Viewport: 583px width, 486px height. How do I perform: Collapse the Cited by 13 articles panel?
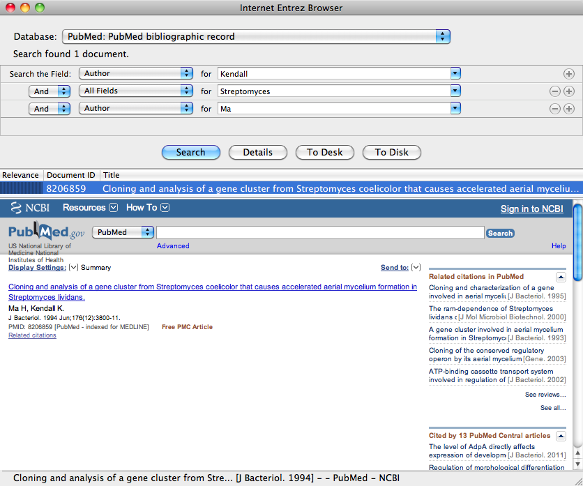point(561,435)
